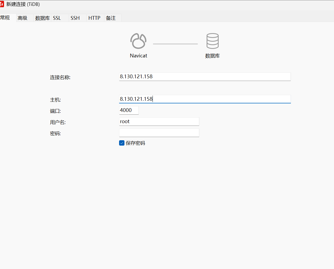
Task: Focus the empty 密码 password field
Action: (x=159, y=133)
